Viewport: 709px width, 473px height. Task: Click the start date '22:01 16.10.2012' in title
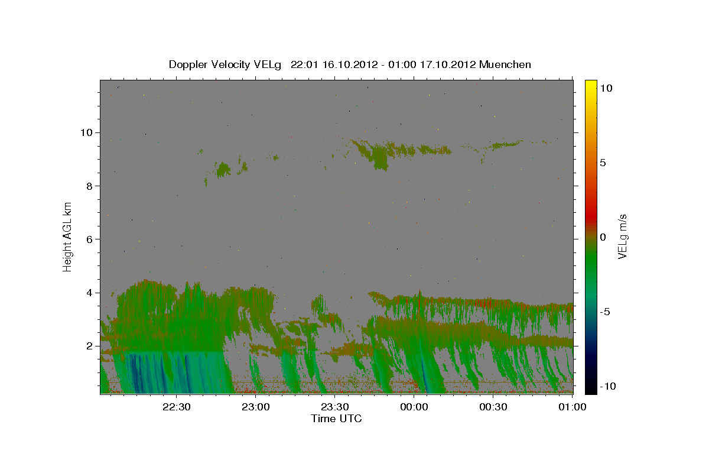[x=334, y=64]
